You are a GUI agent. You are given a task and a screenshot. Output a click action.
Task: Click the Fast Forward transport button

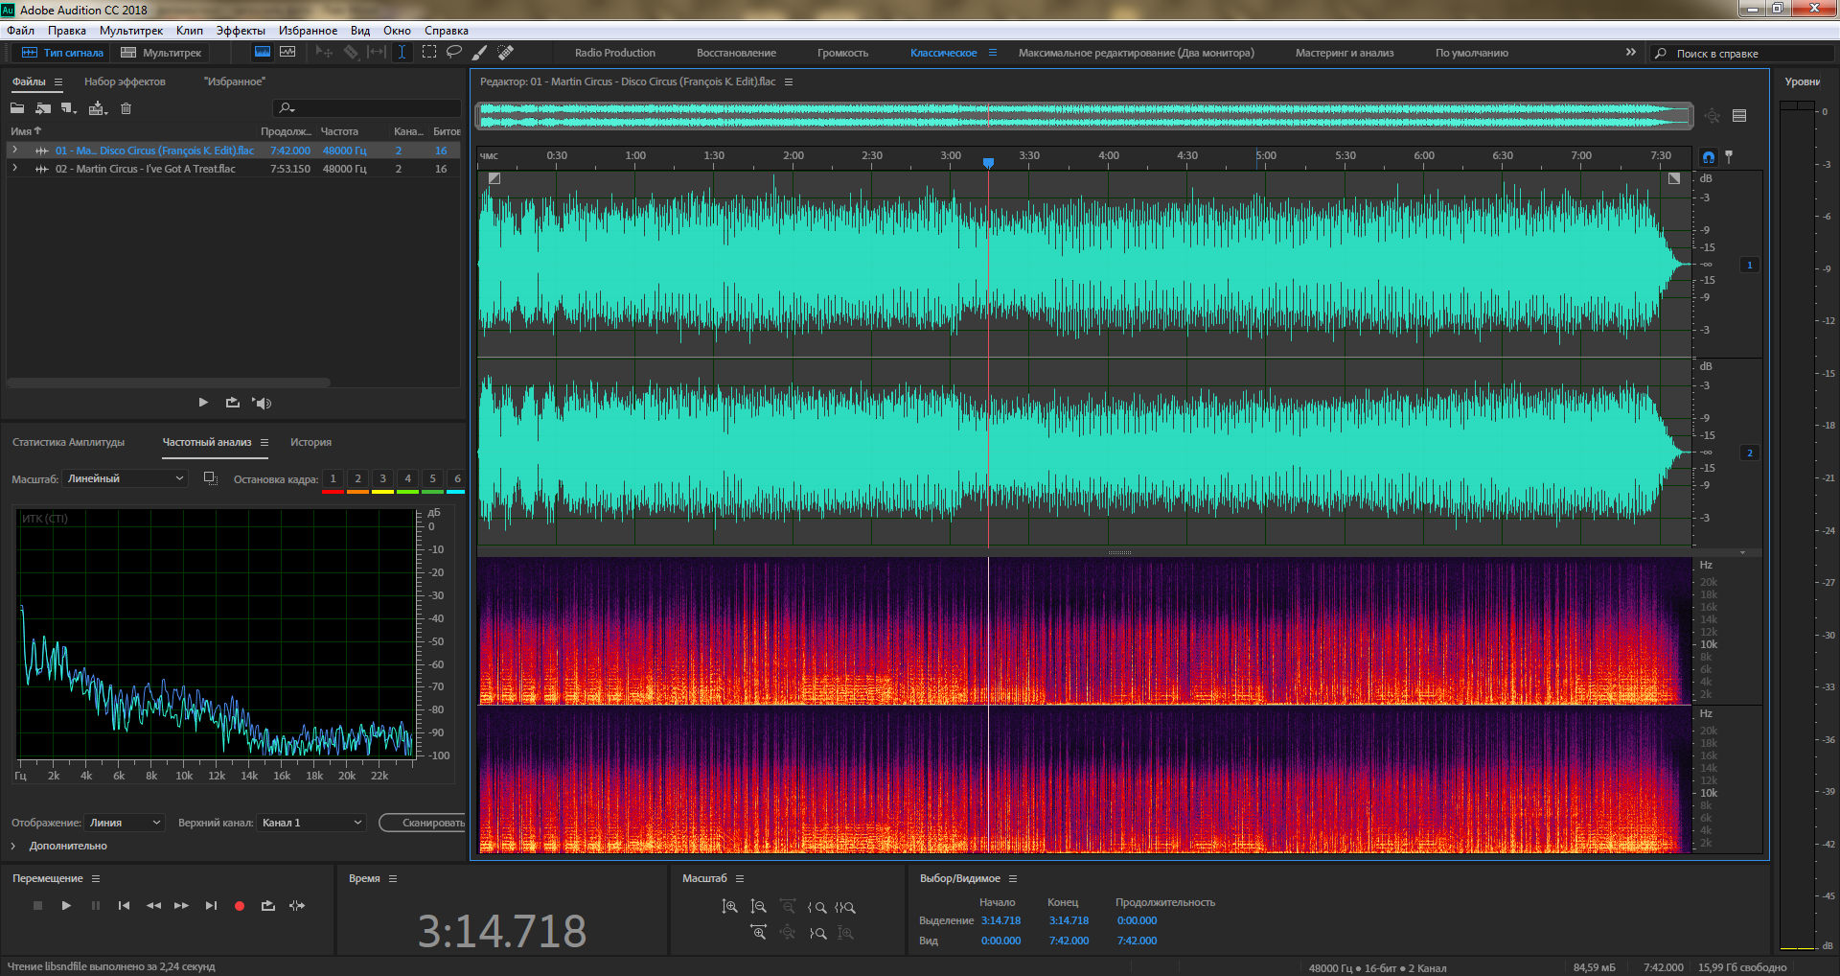(181, 905)
